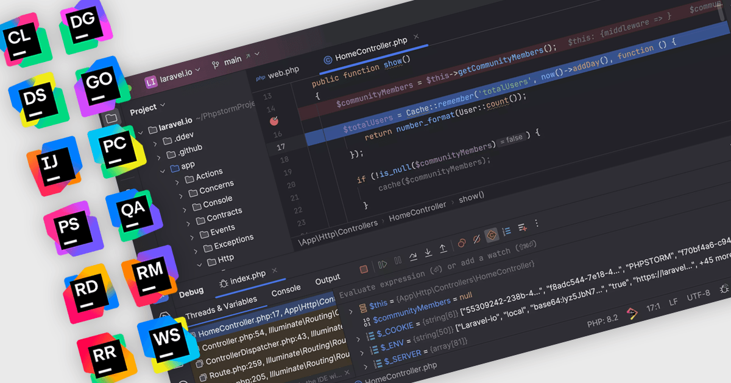Expand the $this variable node
731x383 pixels.
pos(350,312)
